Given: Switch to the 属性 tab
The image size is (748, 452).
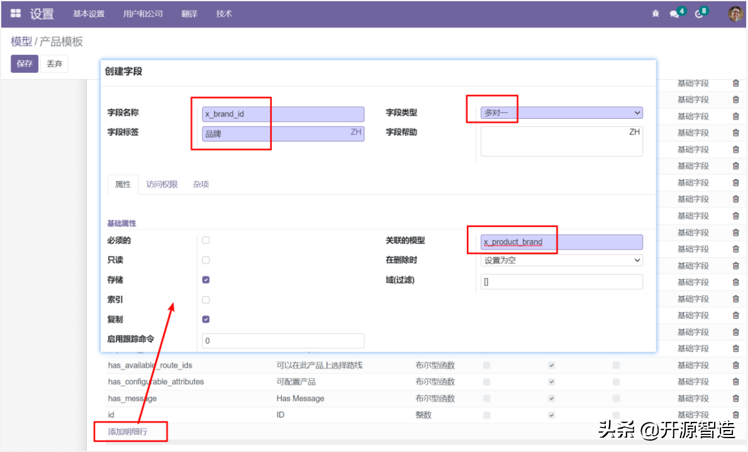Looking at the screenshot, I should [123, 185].
